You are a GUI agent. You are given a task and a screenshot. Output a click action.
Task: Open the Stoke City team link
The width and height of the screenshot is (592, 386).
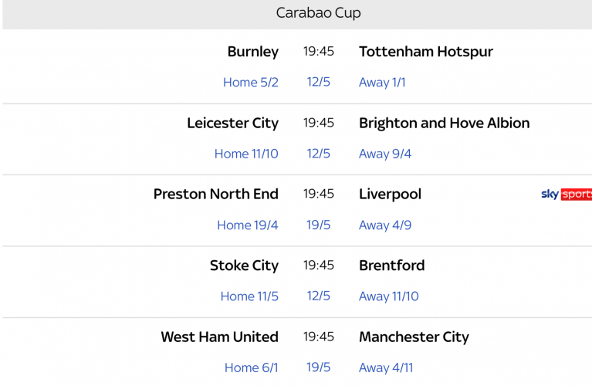[244, 266]
